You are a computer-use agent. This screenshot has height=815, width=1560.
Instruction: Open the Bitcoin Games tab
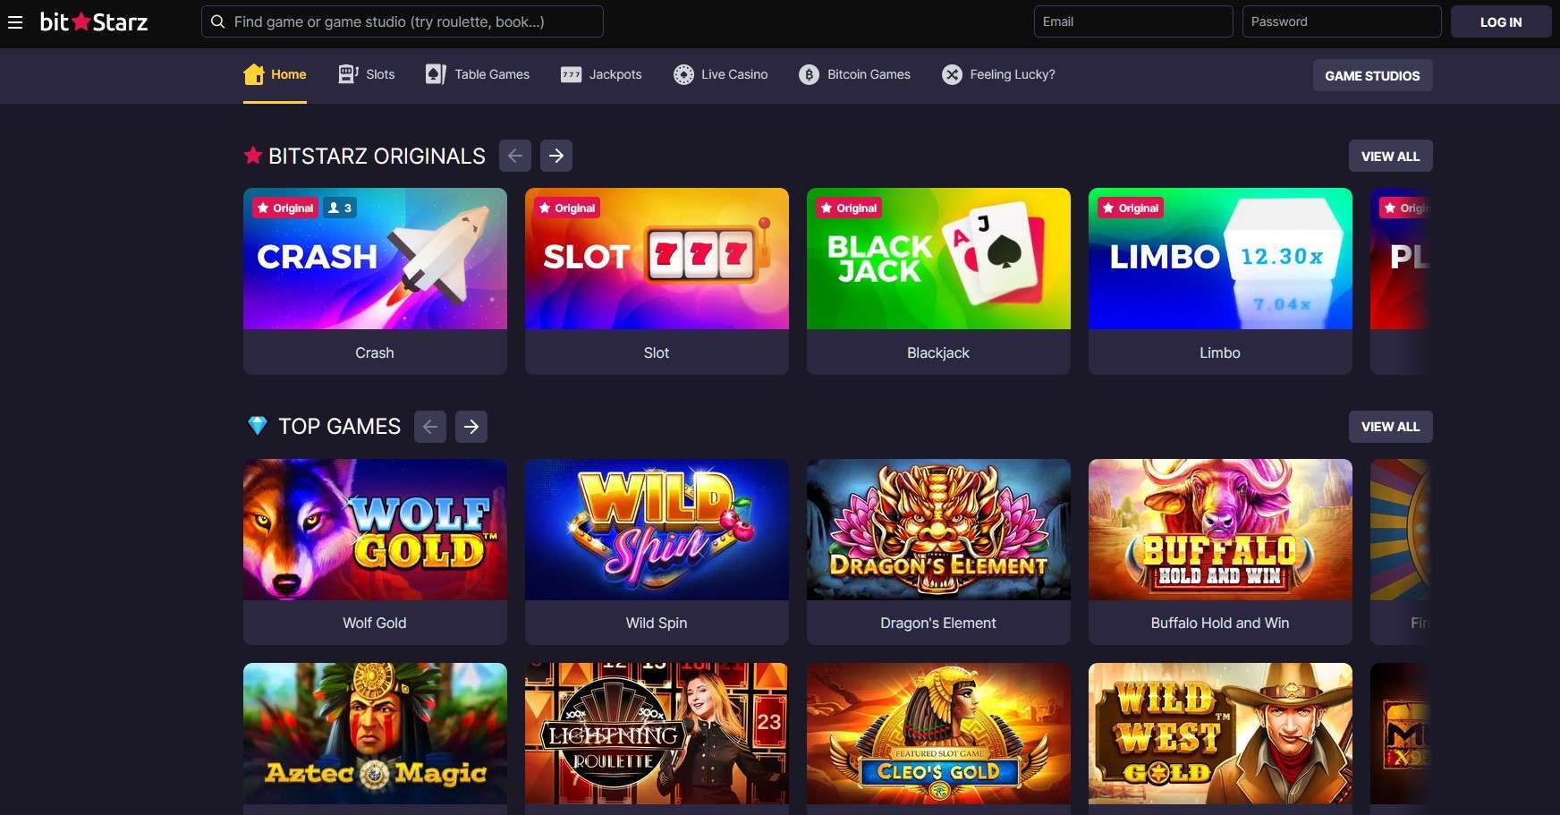coord(855,74)
